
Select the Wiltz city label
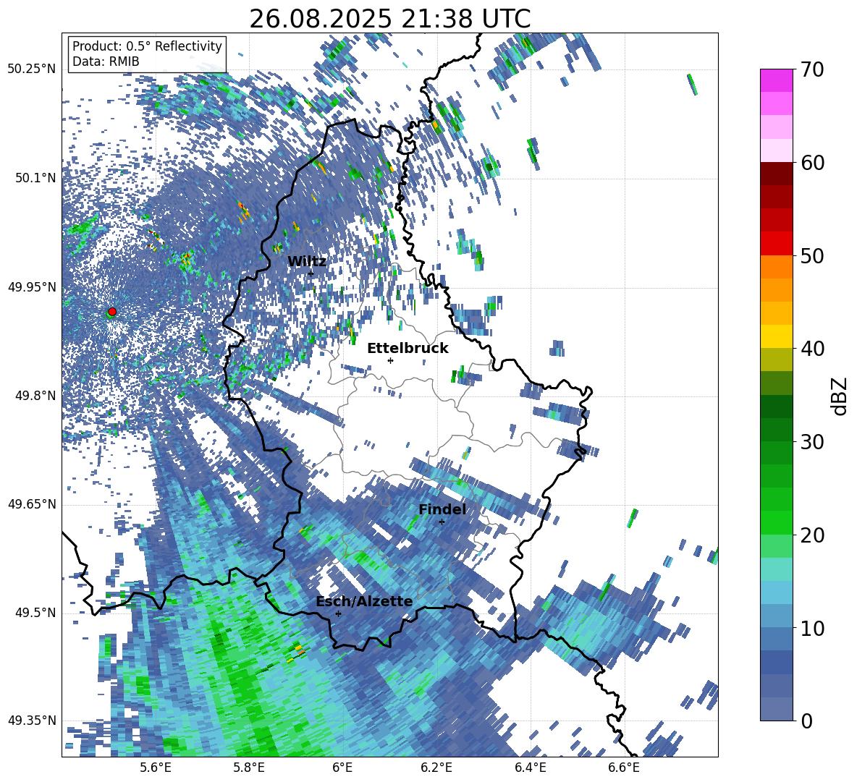(x=307, y=261)
